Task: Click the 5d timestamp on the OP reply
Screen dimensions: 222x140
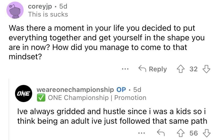Action: pos(137,89)
